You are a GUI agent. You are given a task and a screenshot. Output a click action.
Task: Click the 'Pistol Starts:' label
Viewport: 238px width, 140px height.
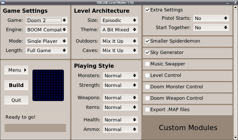coord(176,18)
